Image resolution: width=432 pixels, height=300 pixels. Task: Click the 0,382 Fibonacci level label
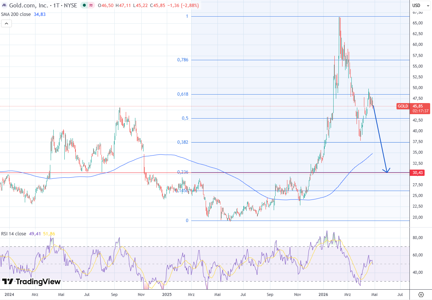click(183, 142)
